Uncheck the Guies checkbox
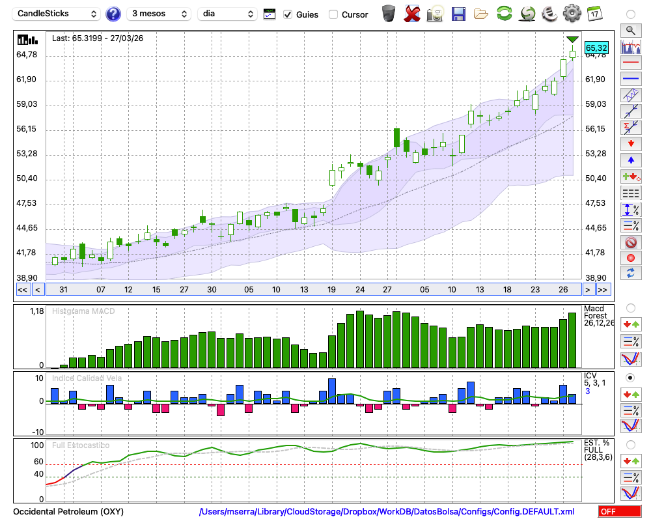 point(288,14)
